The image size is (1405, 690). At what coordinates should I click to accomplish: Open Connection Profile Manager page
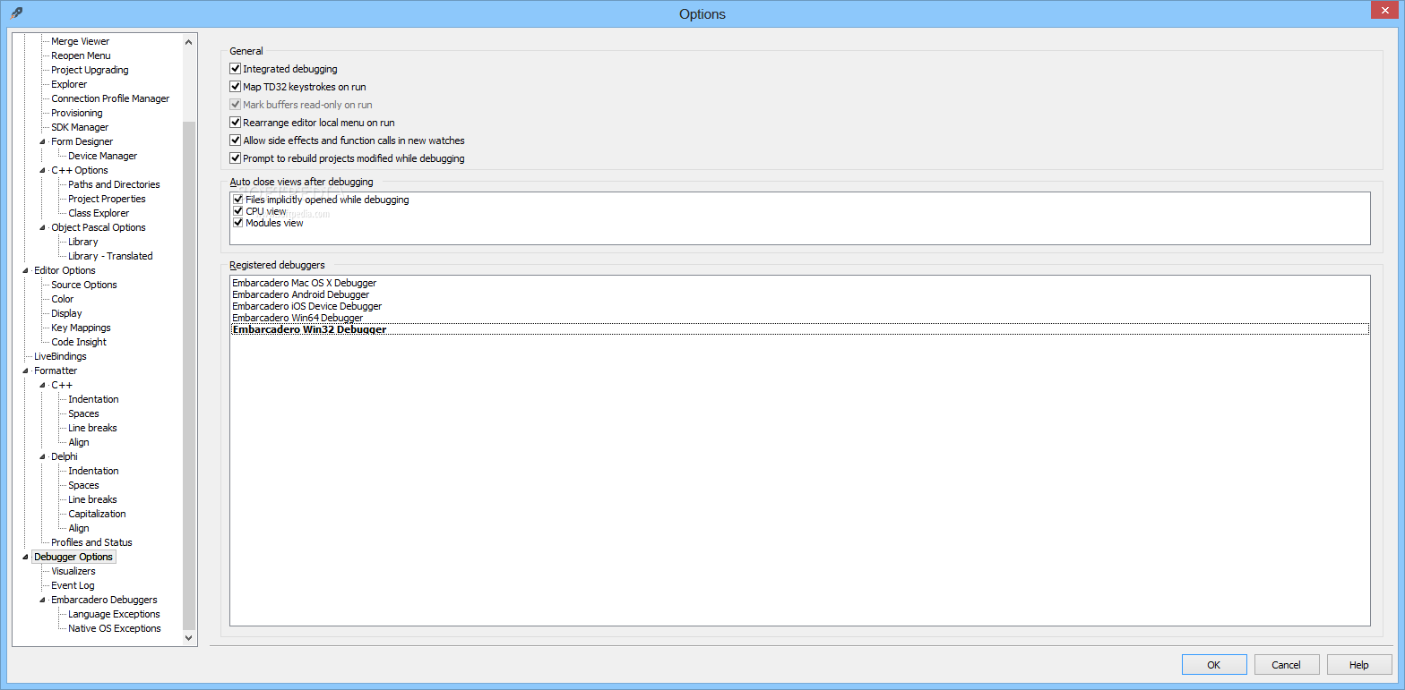coord(110,98)
